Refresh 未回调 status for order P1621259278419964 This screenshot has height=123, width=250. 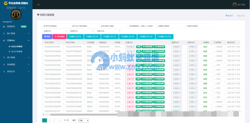(x=180, y=56)
